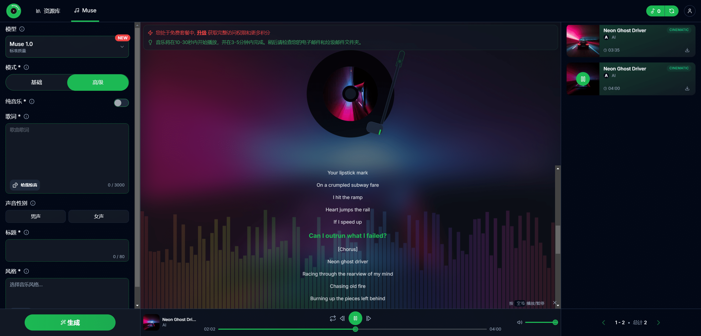
Task: Select the 基础 basic mode option
Action: 36,82
